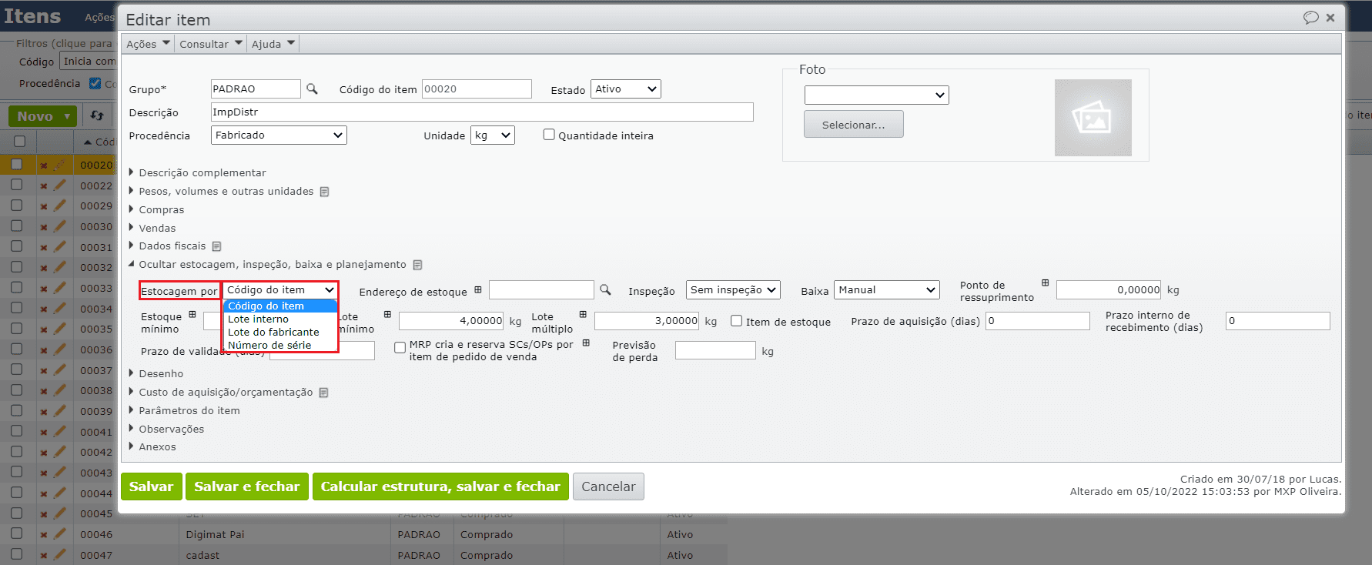Select the row checkbox for item 00029
Screen dimensions: 1372x565
tap(16, 206)
